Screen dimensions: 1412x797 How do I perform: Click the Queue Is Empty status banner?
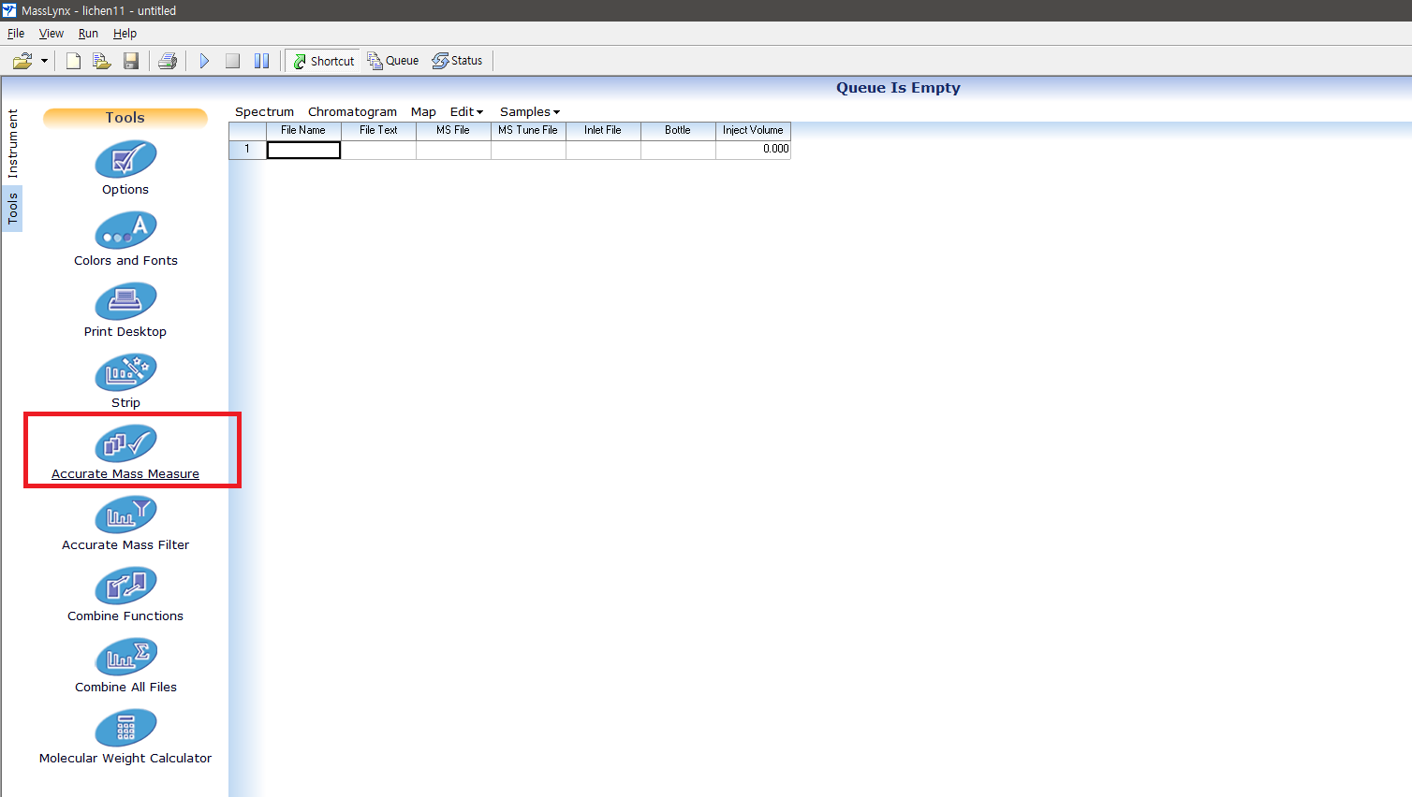click(x=898, y=88)
